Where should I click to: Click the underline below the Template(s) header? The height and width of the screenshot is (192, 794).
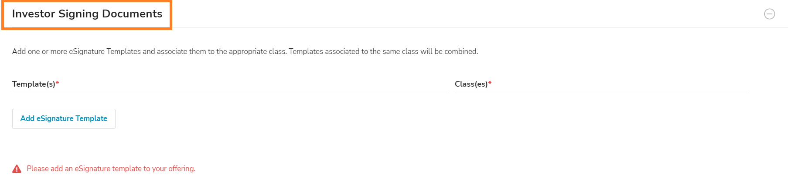coord(231,93)
